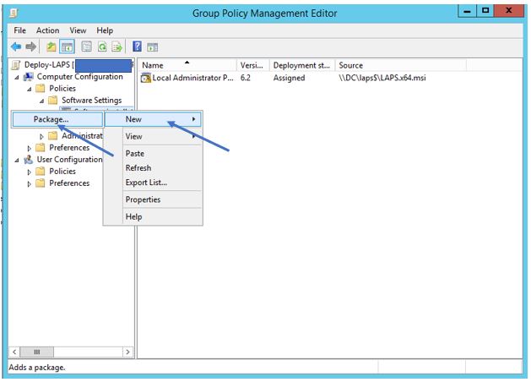Open the Help menu in menu bar
This screenshot has width=531, height=382.
click(105, 30)
